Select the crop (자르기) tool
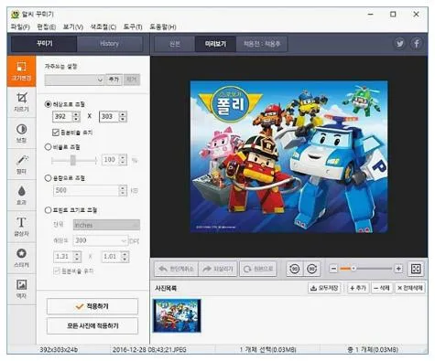 (21, 102)
